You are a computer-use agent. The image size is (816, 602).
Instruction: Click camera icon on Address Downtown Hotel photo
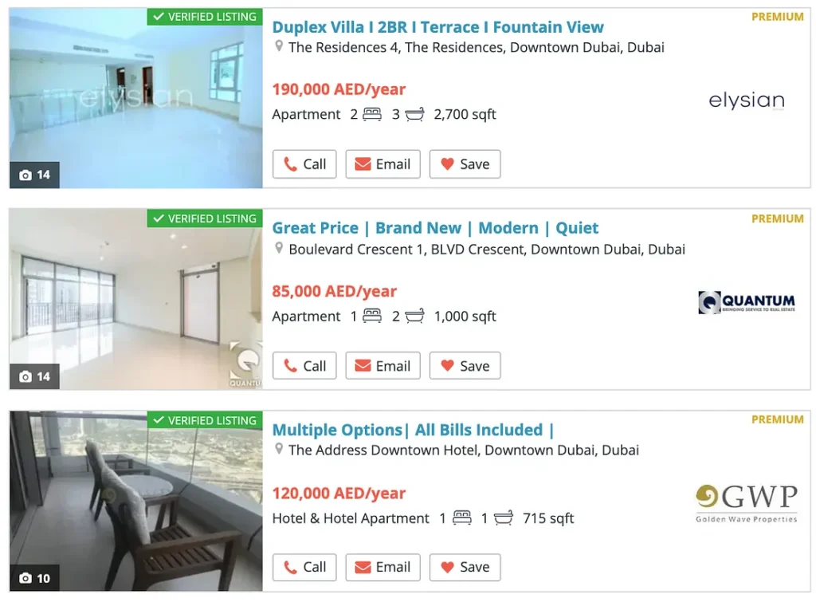(x=25, y=578)
